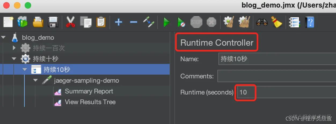This screenshot has height=124, width=336.
Task: Start test with no pauses
Action: (x=182, y=22)
